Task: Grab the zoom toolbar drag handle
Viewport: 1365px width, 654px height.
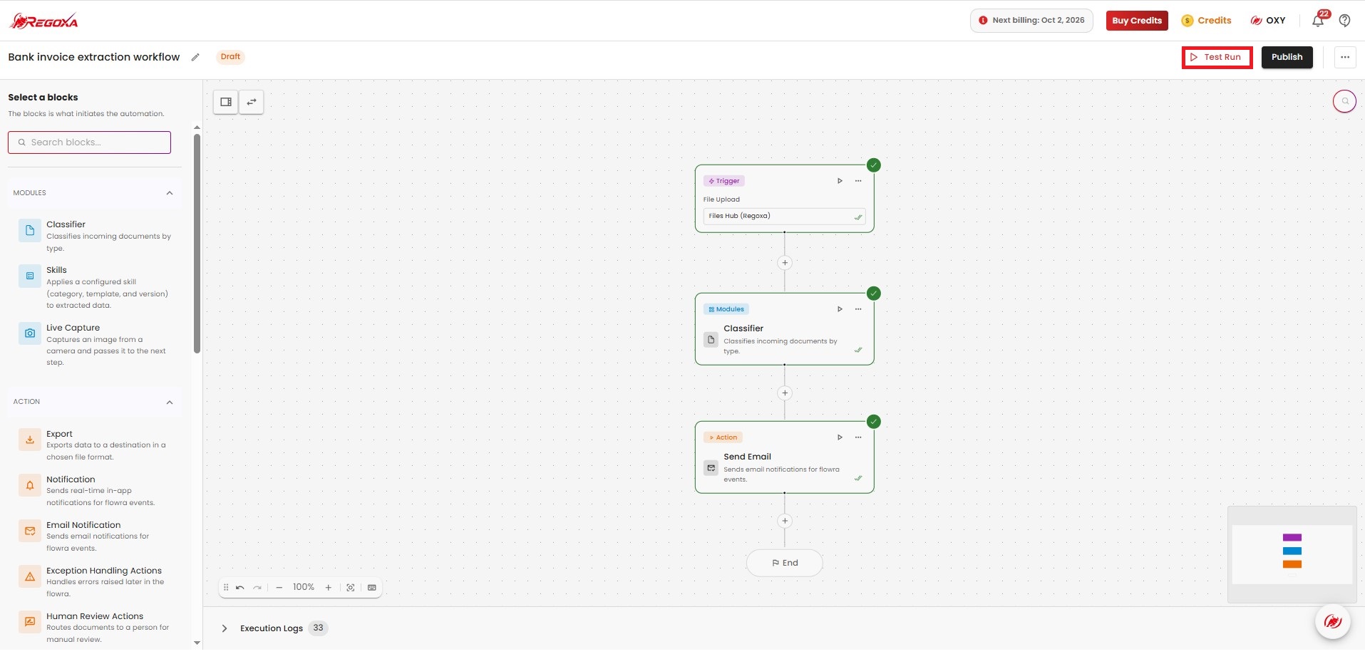Action: click(x=226, y=588)
